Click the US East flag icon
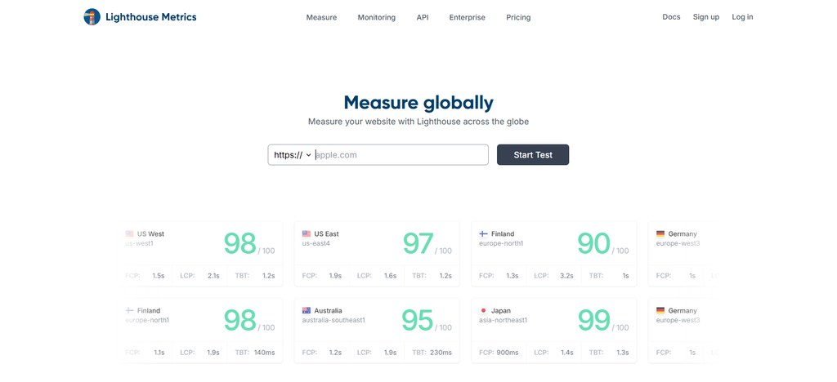 pyautogui.click(x=307, y=234)
